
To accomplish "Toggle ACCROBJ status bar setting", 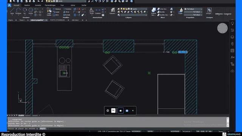I will click(136, 131).
